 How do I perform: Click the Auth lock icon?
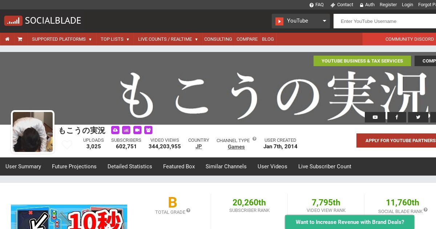[x=362, y=5]
